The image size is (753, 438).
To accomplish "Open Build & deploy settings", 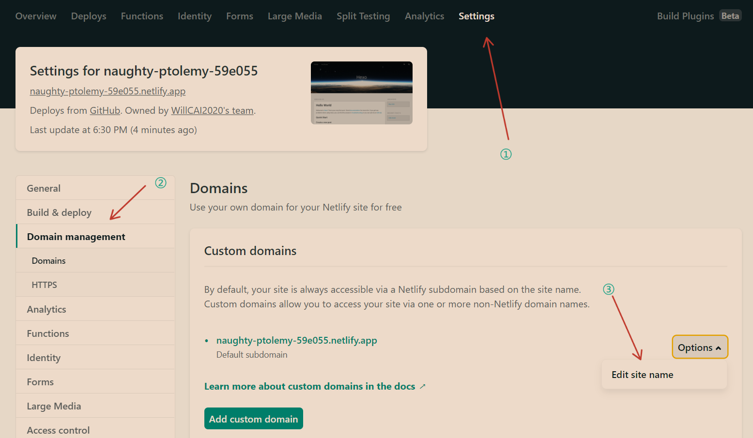I will [95, 212].
